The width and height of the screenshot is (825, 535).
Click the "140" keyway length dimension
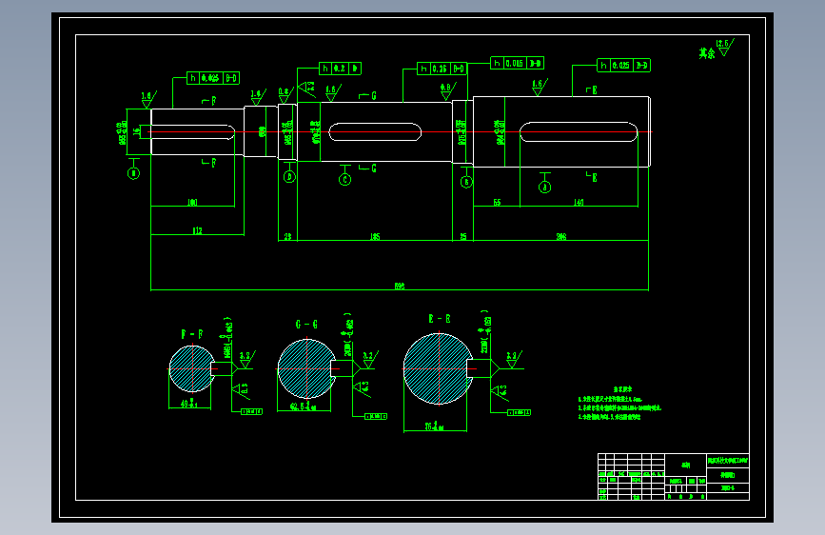coord(579,202)
